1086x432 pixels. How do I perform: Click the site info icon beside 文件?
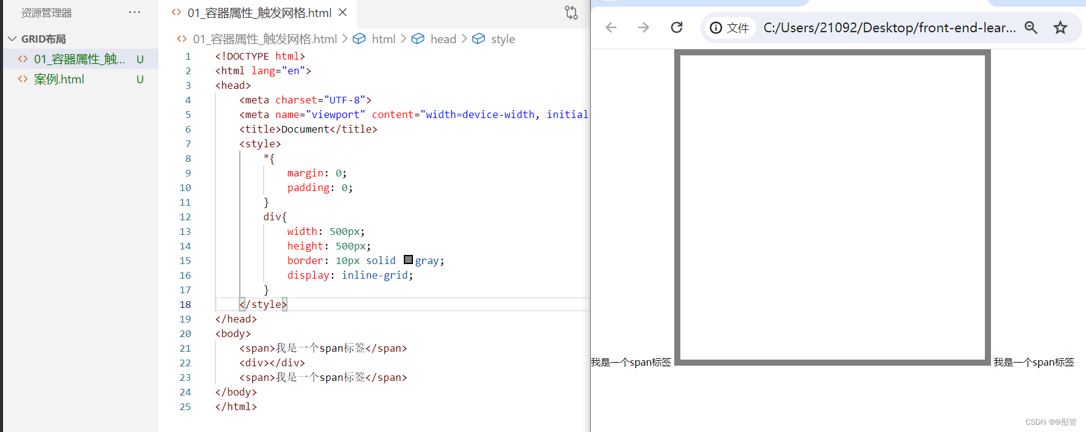pyautogui.click(x=716, y=28)
